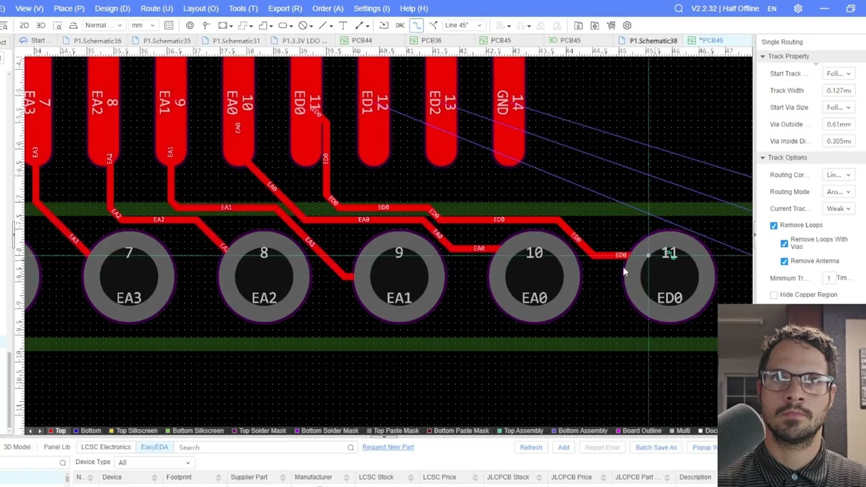Select the Pad placement tool
This screenshot has height=487, width=866.
(206, 26)
